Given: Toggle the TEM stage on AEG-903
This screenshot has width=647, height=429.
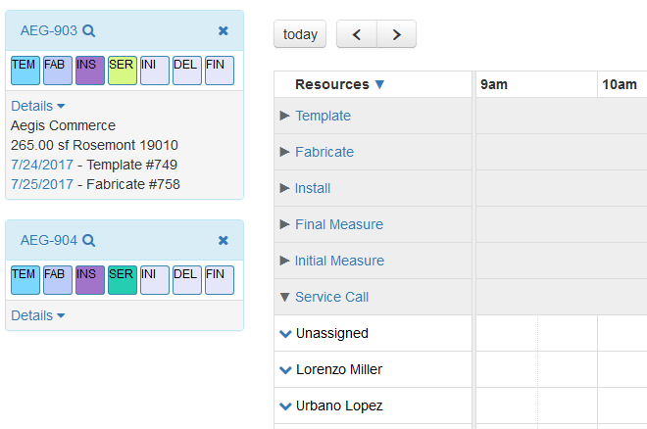Looking at the screenshot, I should click(25, 71).
